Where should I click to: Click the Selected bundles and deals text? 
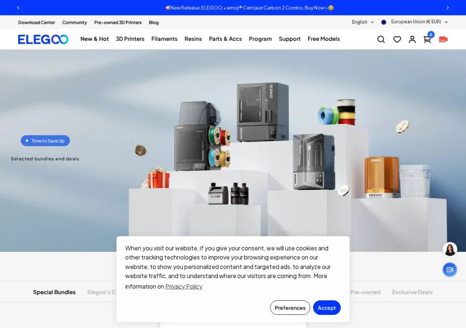point(45,159)
